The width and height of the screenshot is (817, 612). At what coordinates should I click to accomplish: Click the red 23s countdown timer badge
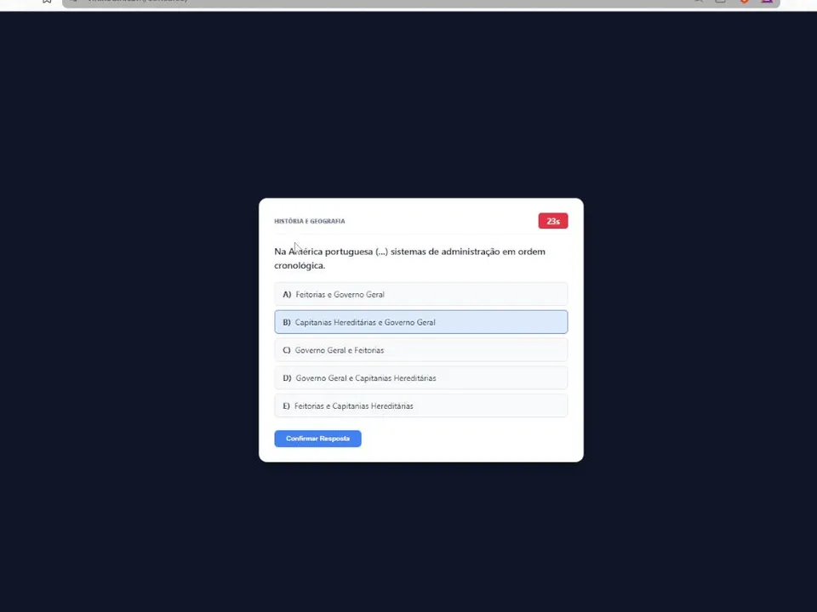tap(553, 221)
